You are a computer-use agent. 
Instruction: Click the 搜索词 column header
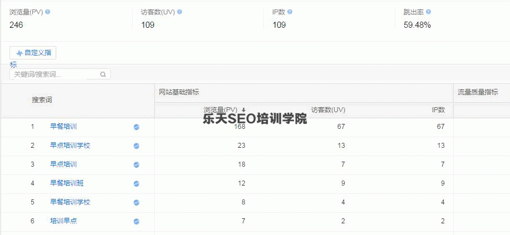coord(42,100)
